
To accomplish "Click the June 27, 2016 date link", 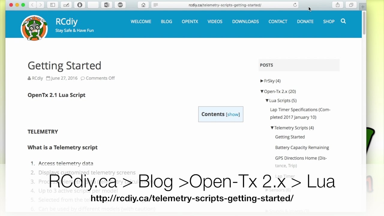I will click(x=64, y=78).
